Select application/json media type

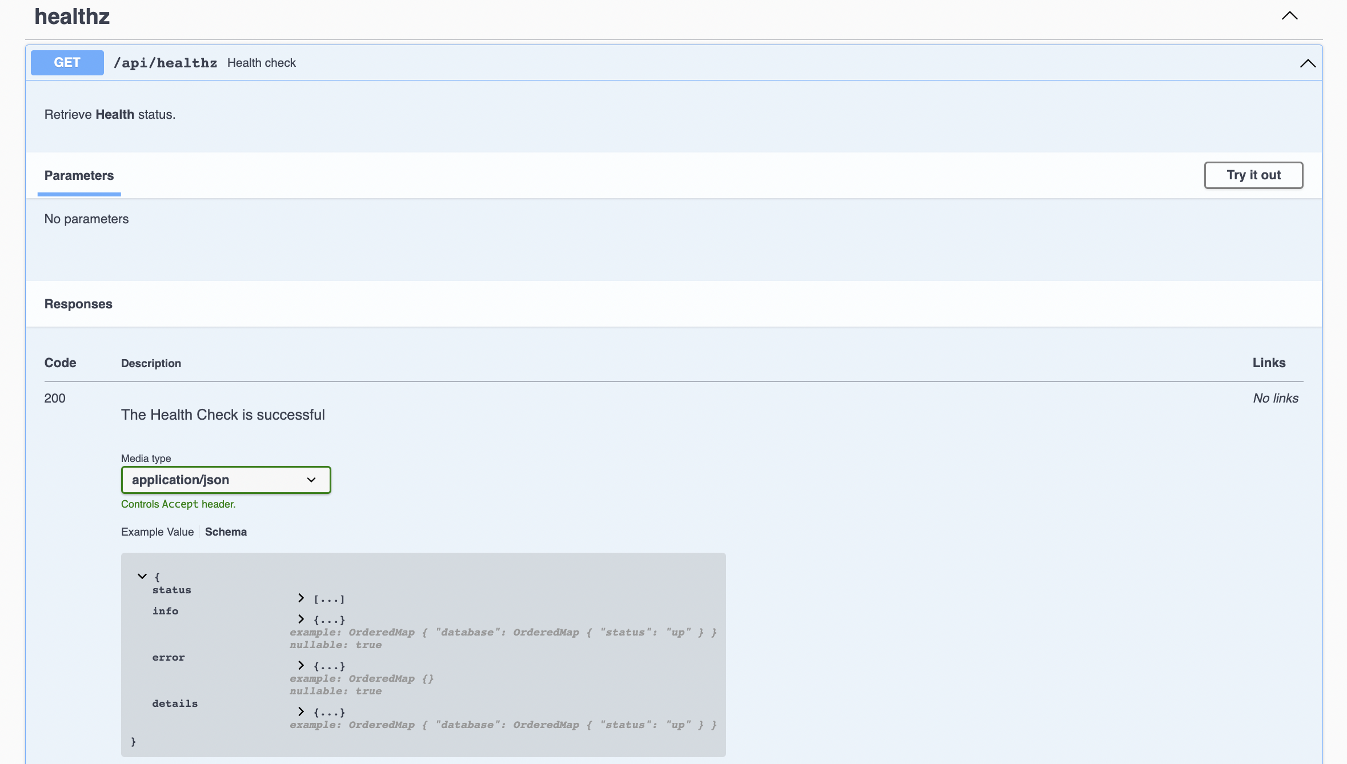[226, 480]
